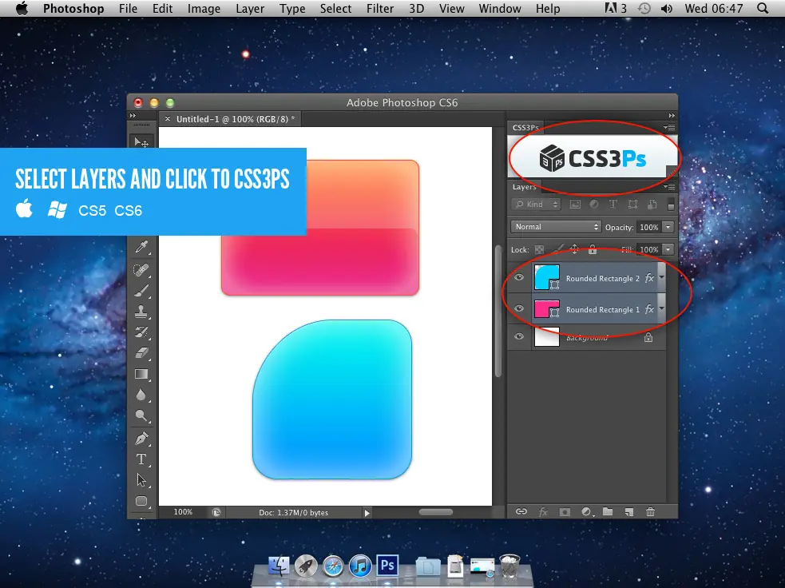Open new adjustment layer menu
The width and height of the screenshot is (785, 588).
[x=586, y=511]
